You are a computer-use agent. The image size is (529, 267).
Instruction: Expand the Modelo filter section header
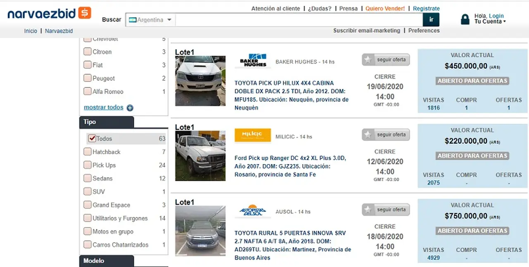(106, 261)
